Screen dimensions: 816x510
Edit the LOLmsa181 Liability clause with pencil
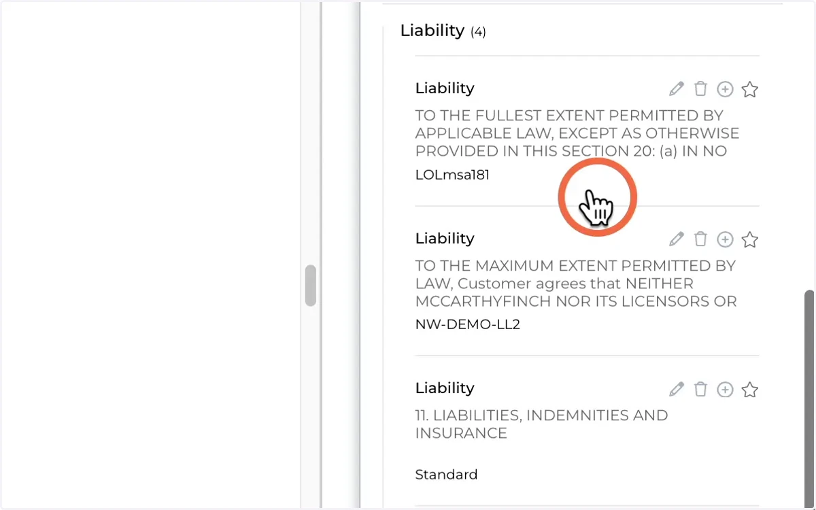pos(676,89)
